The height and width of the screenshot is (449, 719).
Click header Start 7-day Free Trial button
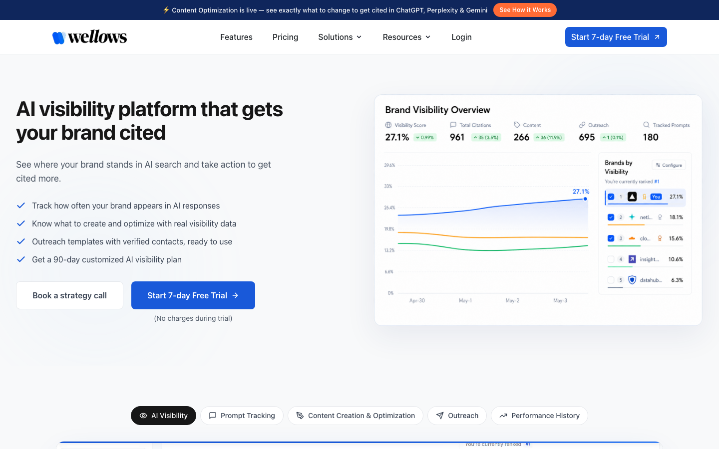(x=616, y=37)
